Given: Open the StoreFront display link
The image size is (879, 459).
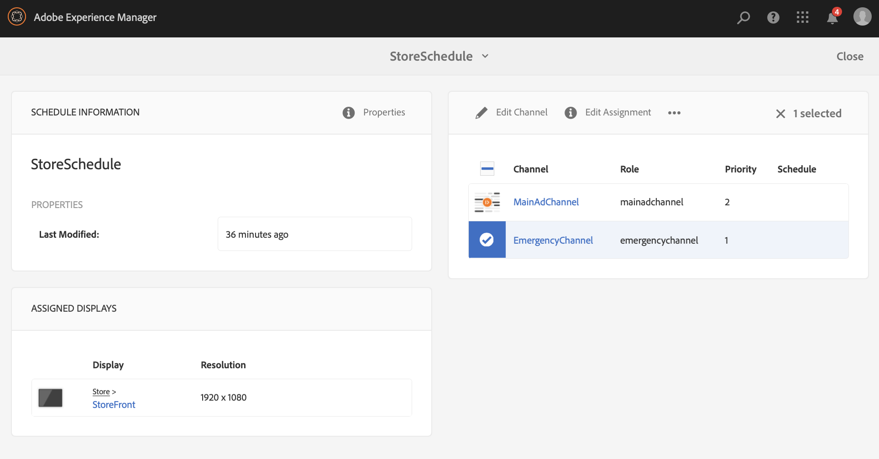Looking at the screenshot, I should tap(114, 405).
